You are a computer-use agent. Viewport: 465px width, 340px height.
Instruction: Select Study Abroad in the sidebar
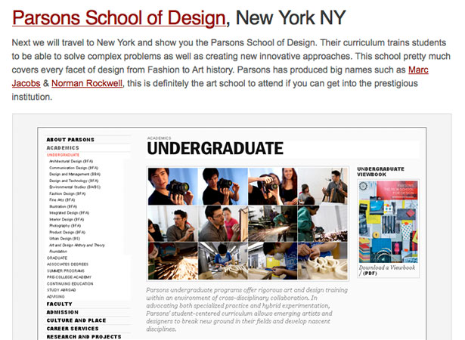click(61, 290)
